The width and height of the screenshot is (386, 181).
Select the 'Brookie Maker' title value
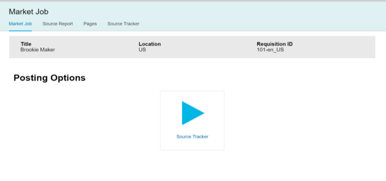(x=38, y=50)
